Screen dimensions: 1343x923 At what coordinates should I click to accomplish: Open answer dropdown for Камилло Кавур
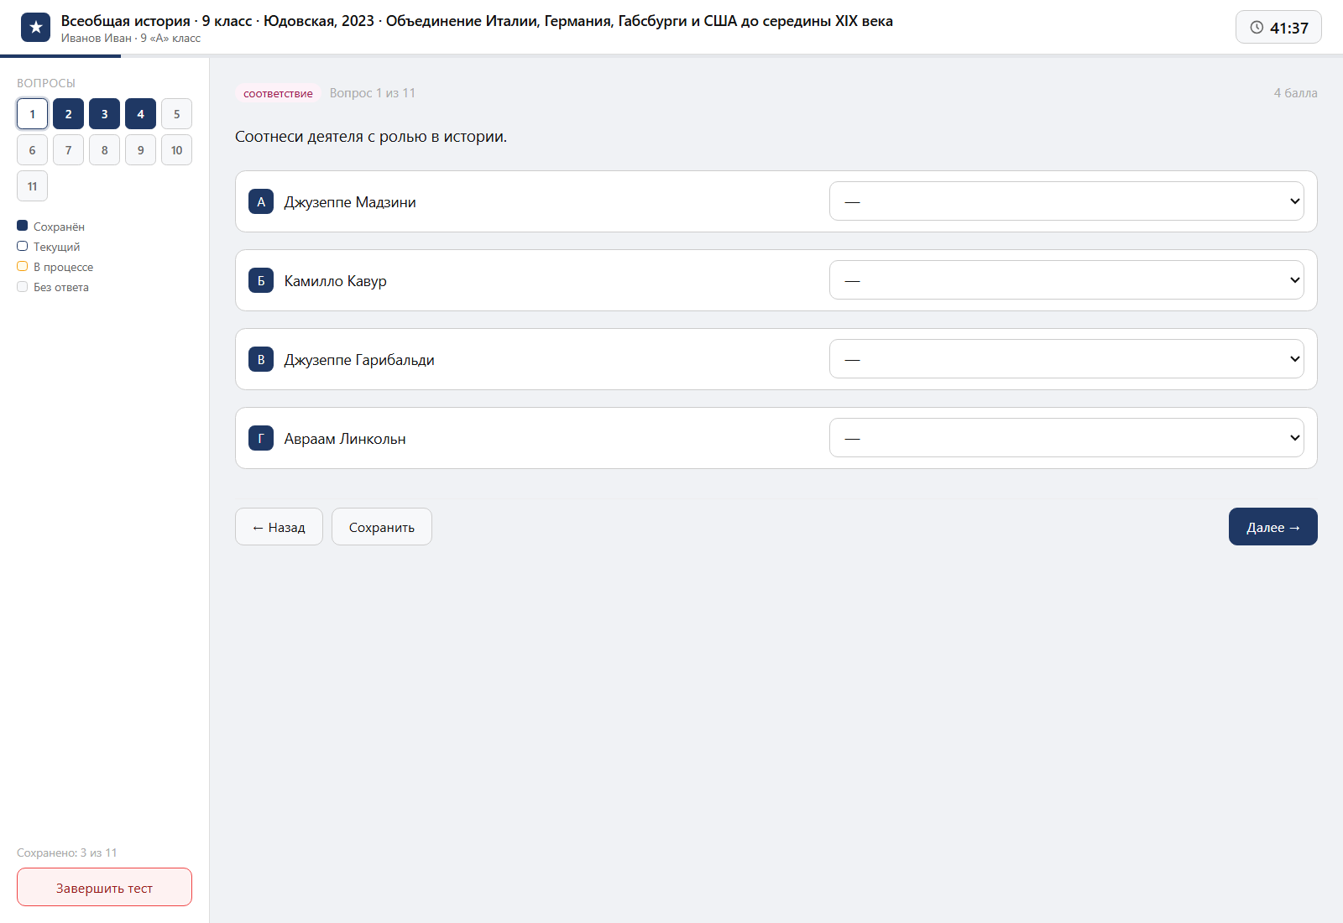point(1066,280)
